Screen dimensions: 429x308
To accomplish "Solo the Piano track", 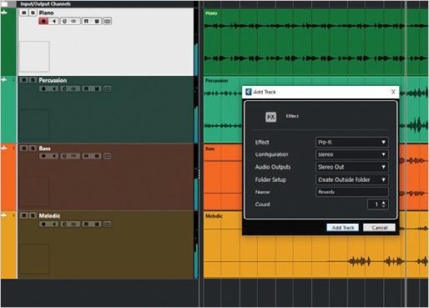I will pos(33,13).
